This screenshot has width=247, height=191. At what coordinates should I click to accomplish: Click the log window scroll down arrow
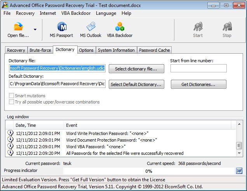pyautogui.click(x=239, y=153)
